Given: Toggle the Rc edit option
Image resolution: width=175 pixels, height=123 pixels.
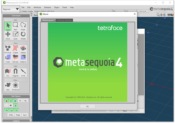Looking at the screenshot, I should click(x=20, y=101).
